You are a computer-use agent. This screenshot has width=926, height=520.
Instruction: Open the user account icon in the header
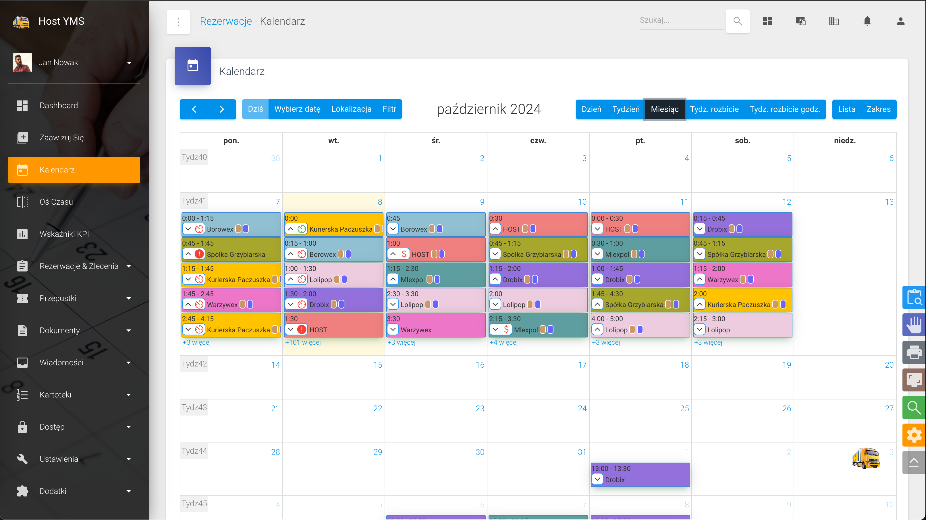tap(900, 21)
